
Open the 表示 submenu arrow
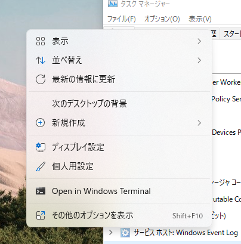click(x=199, y=41)
